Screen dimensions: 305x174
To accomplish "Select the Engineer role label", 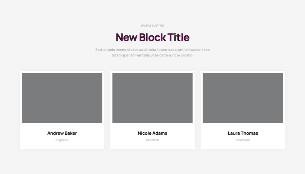I will [62, 140].
